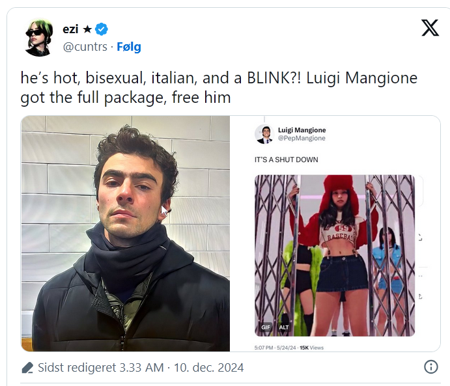Click the X logo in the corner
The image size is (450, 386).
[430, 28]
